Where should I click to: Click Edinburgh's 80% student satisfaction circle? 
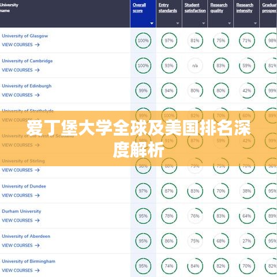coord(195,91)
